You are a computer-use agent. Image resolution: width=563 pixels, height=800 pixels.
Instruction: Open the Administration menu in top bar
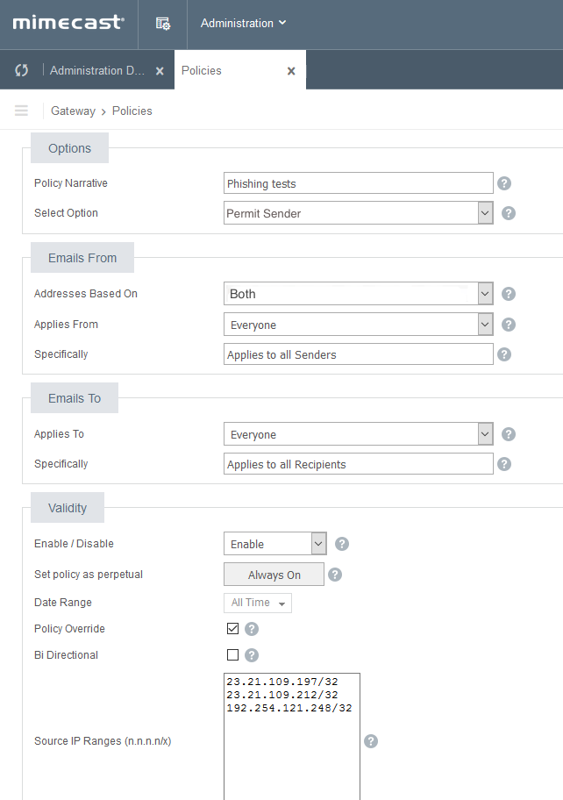244,23
